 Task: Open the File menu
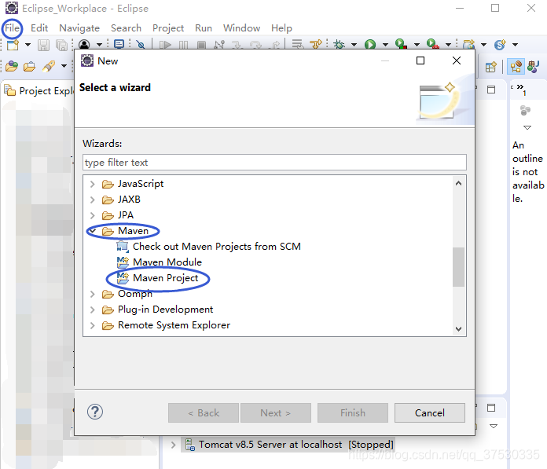13,28
